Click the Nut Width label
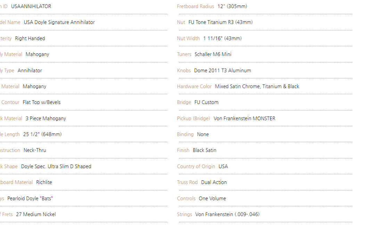The height and width of the screenshot is (234, 375). click(x=188, y=38)
